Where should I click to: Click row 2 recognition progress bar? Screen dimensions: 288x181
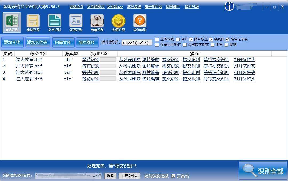tap(108, 66)
